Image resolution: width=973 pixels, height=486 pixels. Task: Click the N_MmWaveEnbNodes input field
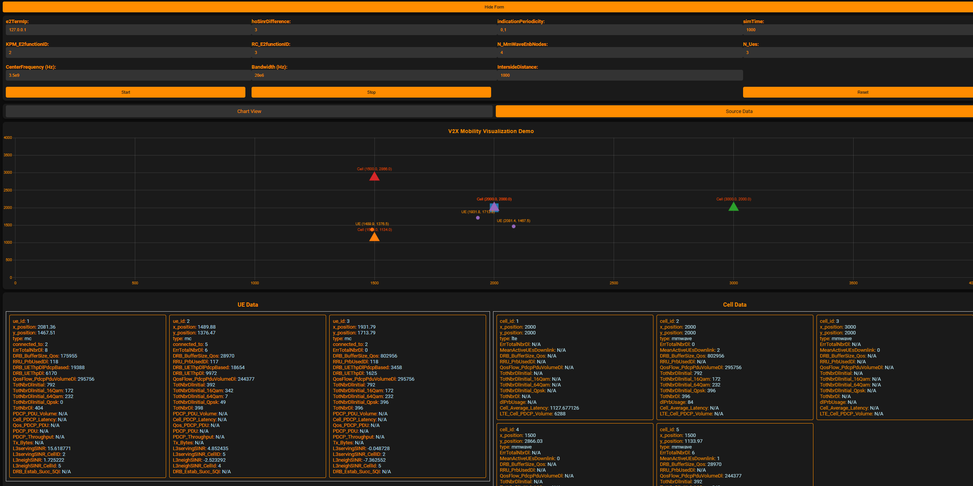point(619,53)
